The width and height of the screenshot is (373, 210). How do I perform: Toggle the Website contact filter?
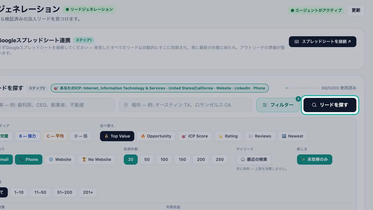pyautogui.click(x=60, y=159)
